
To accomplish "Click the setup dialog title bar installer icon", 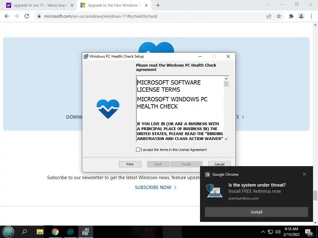I will [86, 56].
